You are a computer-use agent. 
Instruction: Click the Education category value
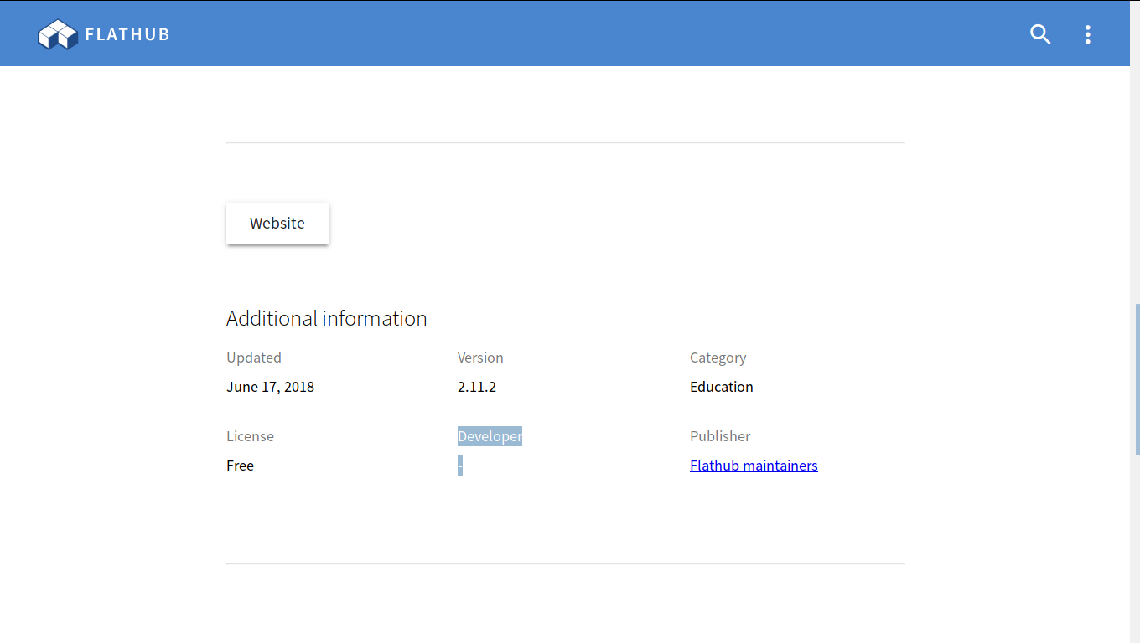[x=721, y=387]
